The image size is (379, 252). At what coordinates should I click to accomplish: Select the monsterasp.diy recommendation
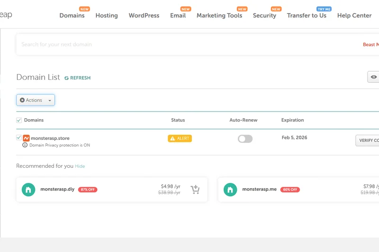tap(57, 189)
